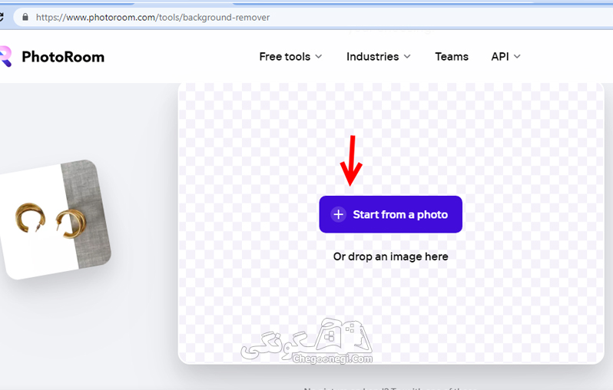Open the Free tools menu

(290, 57)
